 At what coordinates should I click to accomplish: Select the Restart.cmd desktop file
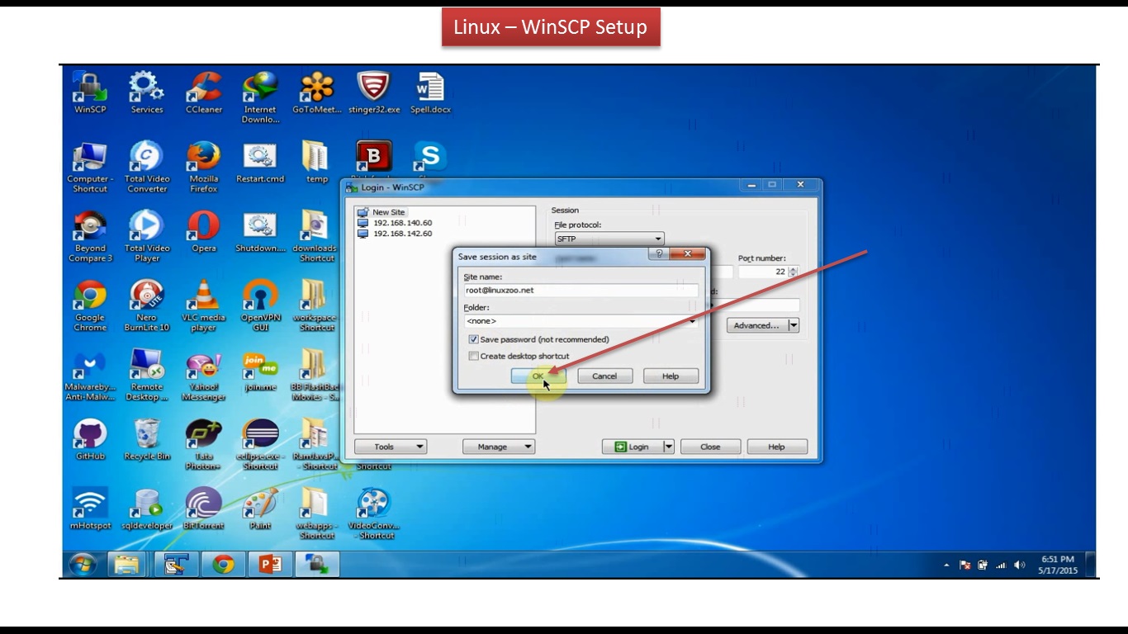click(x=260, y=162)
